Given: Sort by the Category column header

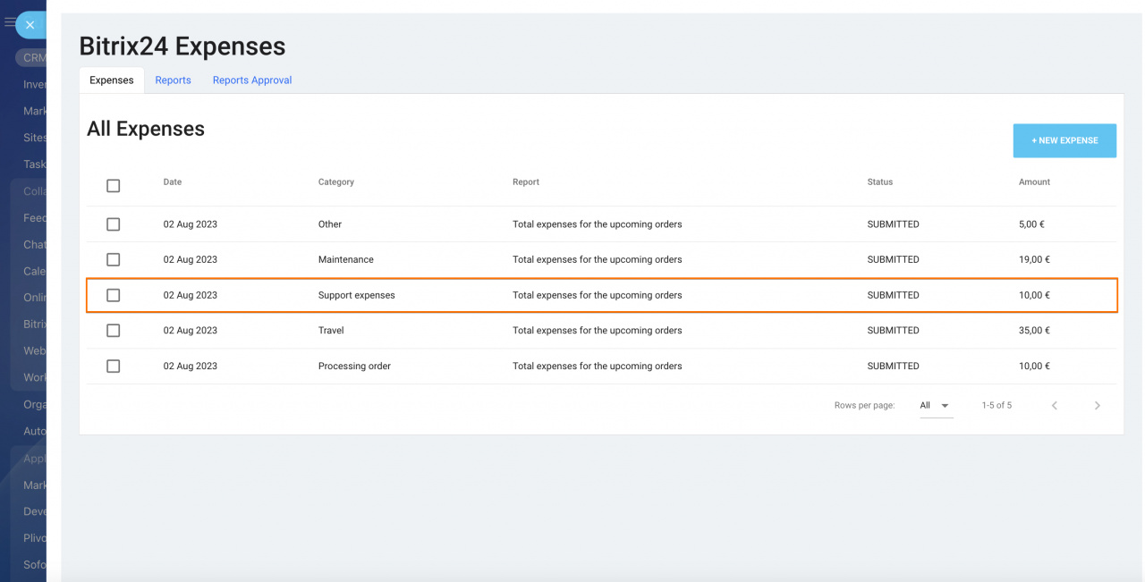Looking at the screenshot, I should point(336,181).
